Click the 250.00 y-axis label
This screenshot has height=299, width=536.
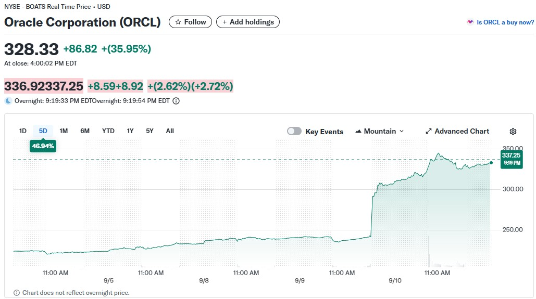click(513, 230)
